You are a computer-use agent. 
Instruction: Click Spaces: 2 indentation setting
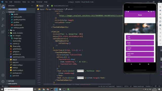[x=119, y=86]
